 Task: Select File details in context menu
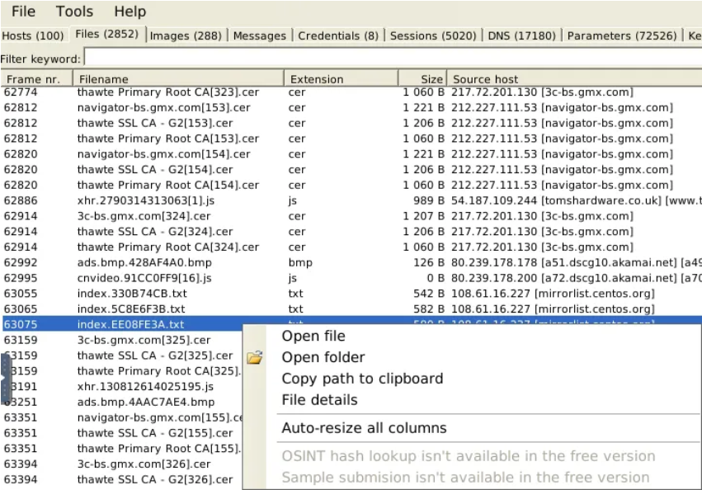(x=320, y=400)
